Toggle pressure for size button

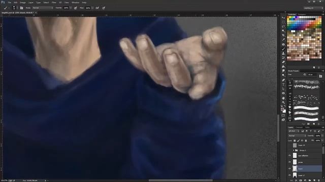click(104, 8)
